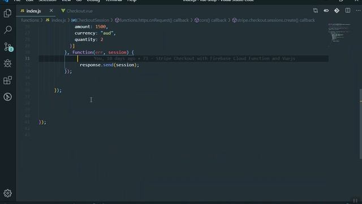362x204 pixels.
Task: Open the Selection menu in the menu bar
Action: point(48,1)
